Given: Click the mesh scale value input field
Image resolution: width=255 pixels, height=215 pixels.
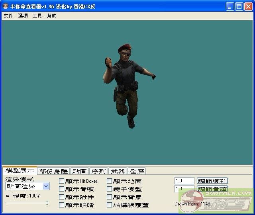Looking at the screenshot, I should pos(184,181).
